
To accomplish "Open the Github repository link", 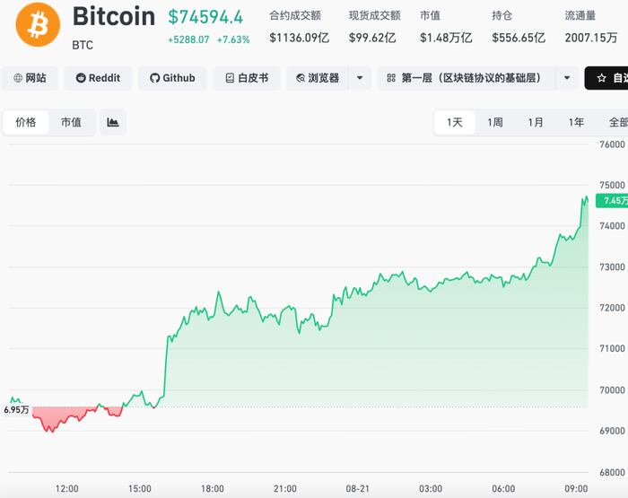I will tap(172, 78).
